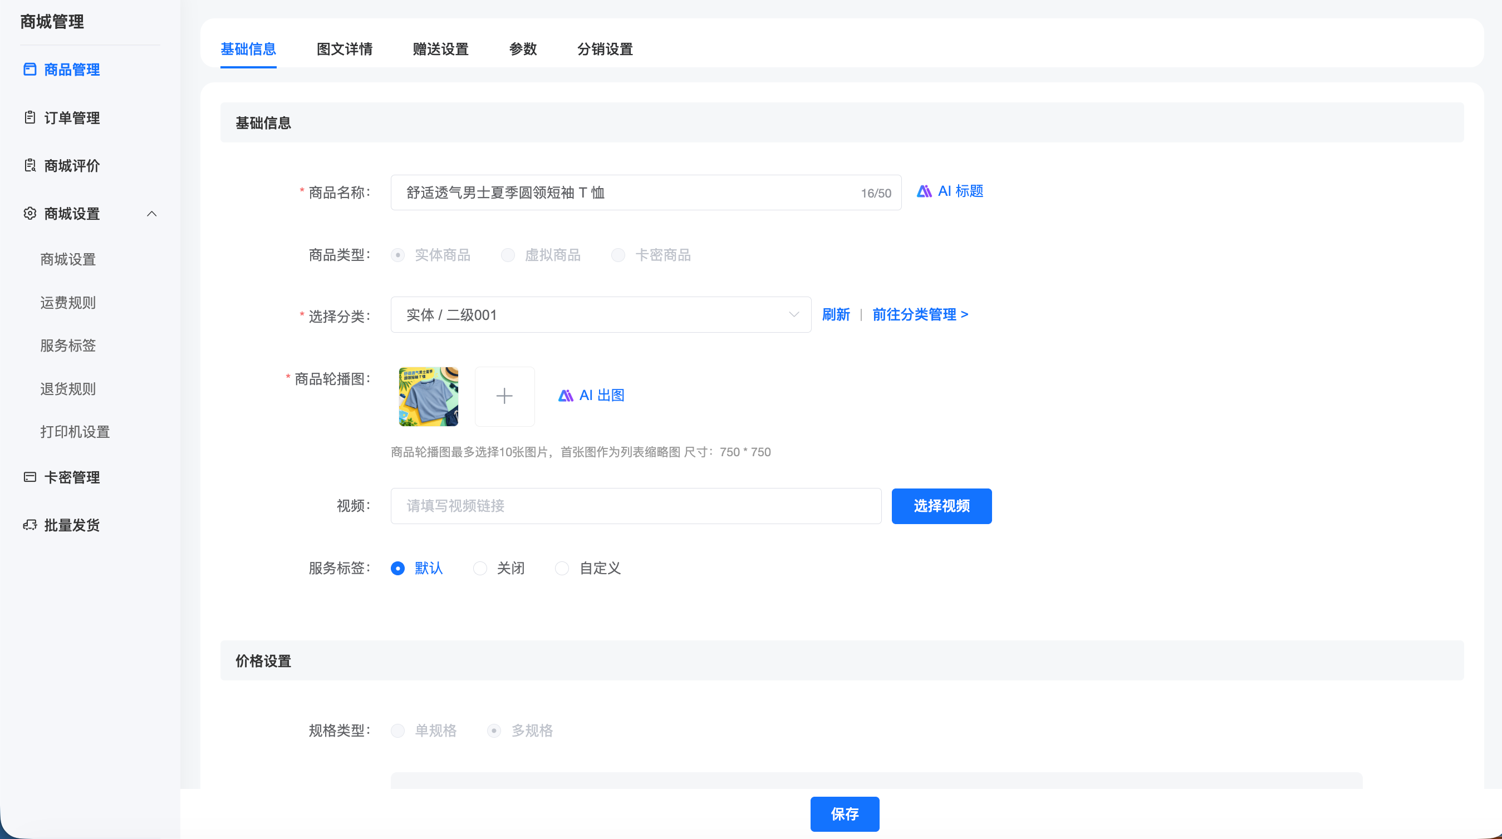Click the T-shirt carousel image thumbnail
The width and height of the screenshot is (1502, 839).
[429, 396]
